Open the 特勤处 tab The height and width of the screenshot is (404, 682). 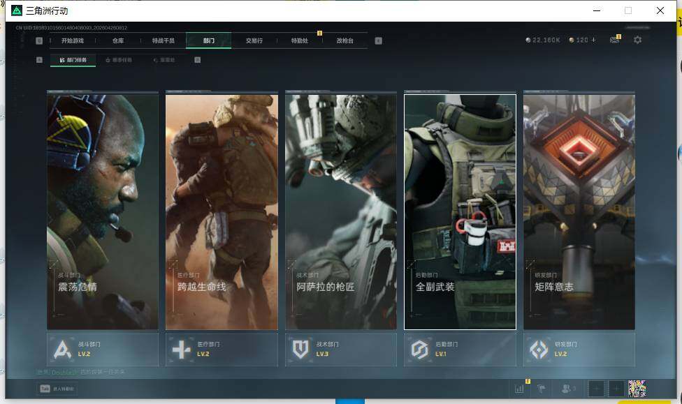coord(300,41)
